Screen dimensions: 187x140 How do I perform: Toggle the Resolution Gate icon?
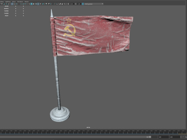[17, 4]
